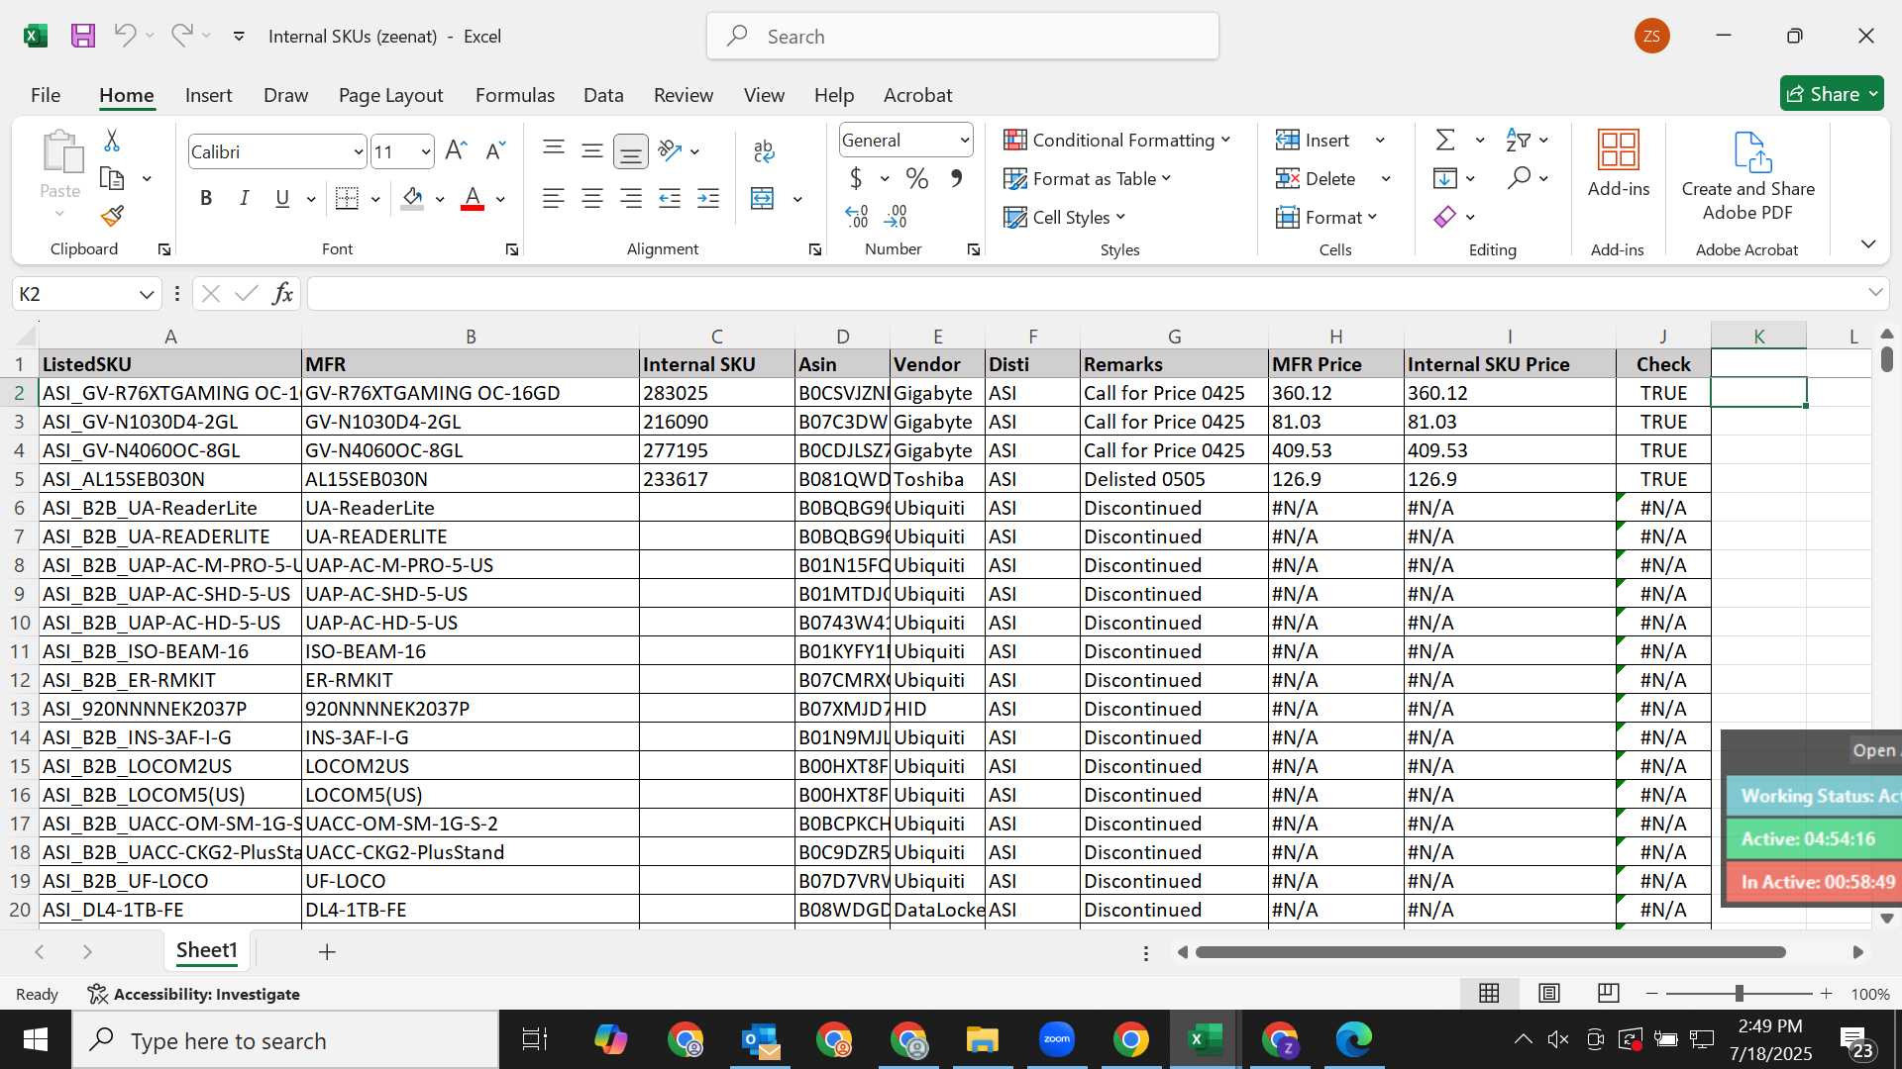Image resolution: width=1902 pixels, height=1069 pixels.
Task: Decrease indent in Alignment group
Action: (x=670, y=198)
